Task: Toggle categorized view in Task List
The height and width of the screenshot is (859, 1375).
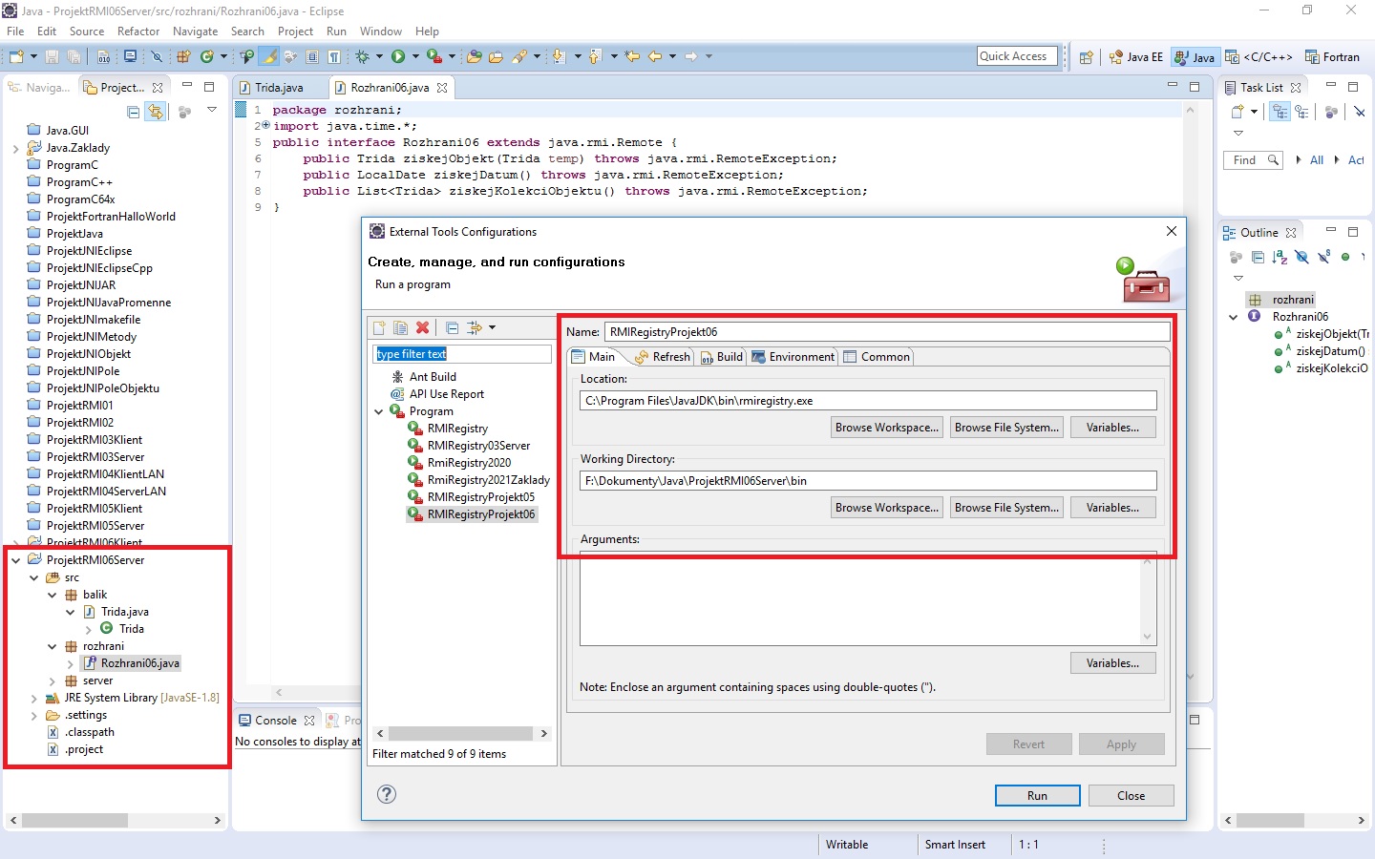Action: click(x=1280, y=112)
